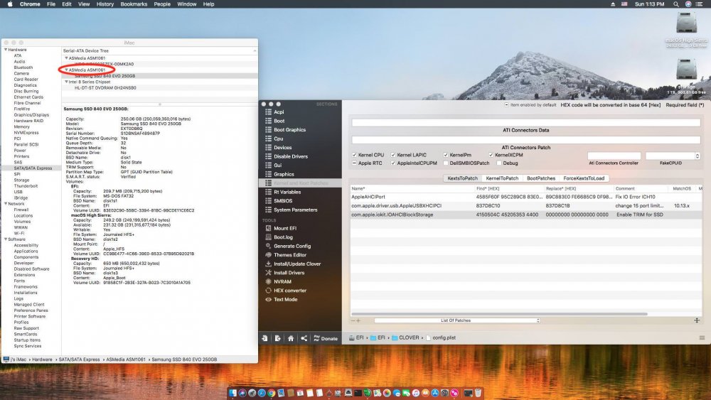Enable the DellSMBIOSPatch checkbox
711x400 pixels.
coord(446,163)
